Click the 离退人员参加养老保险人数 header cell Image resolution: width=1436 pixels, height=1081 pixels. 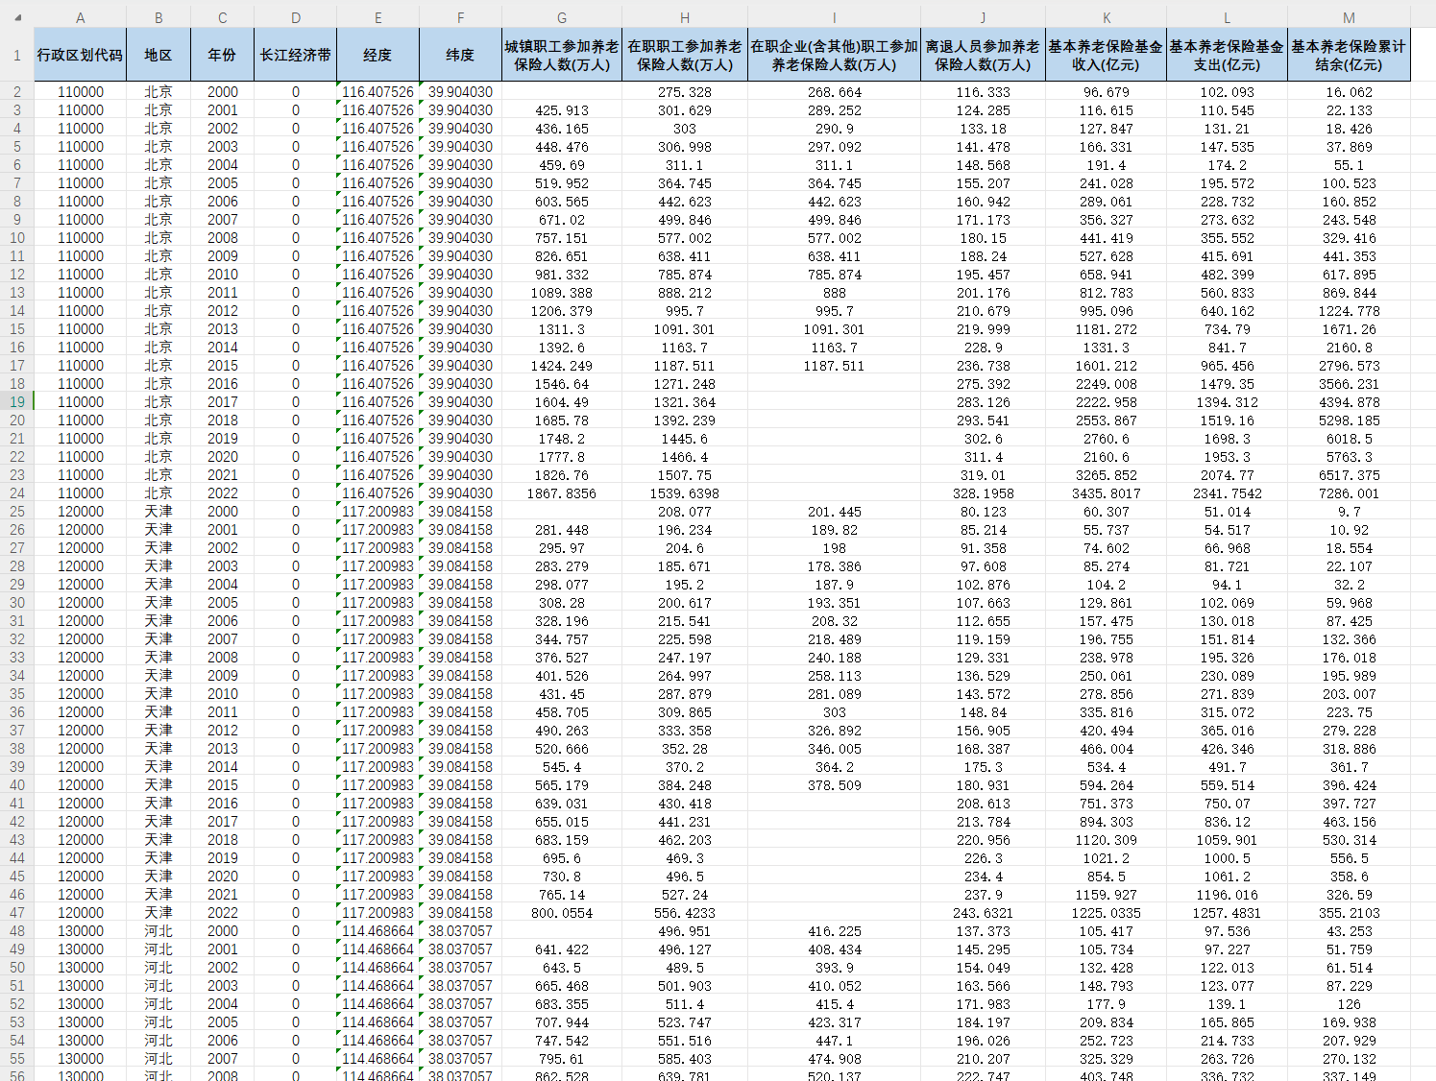[x=983, y=55]
